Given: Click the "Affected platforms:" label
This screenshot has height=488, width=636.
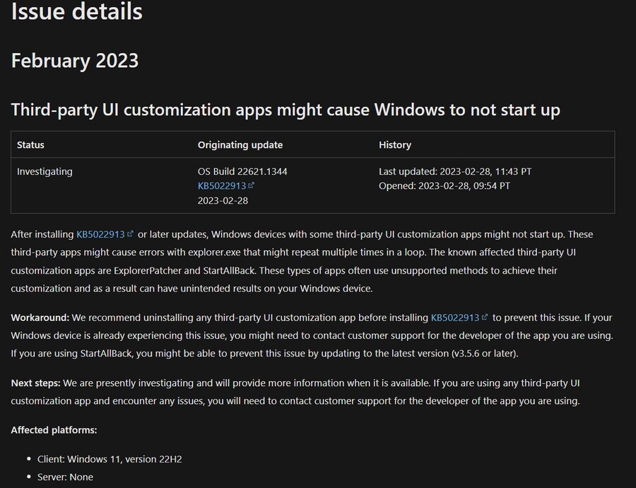Looking at the screenshot, I should [x=54, y=430].
